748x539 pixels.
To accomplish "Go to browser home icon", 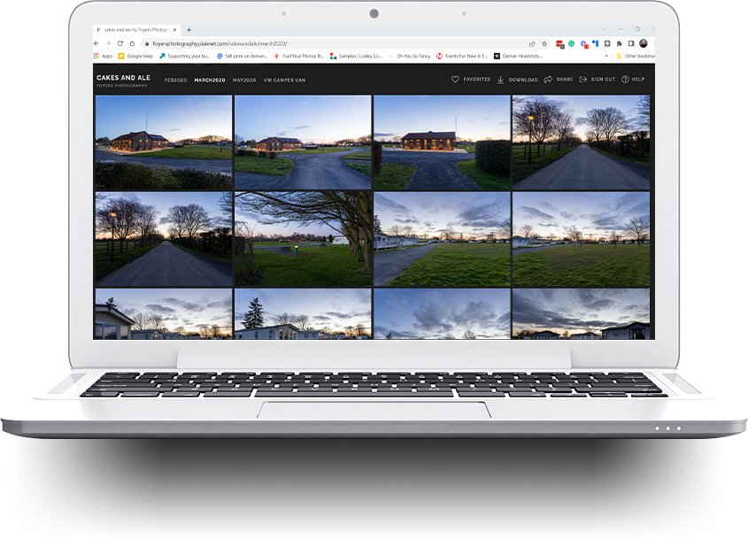I will pyautogui.click(x=132, y=43).
